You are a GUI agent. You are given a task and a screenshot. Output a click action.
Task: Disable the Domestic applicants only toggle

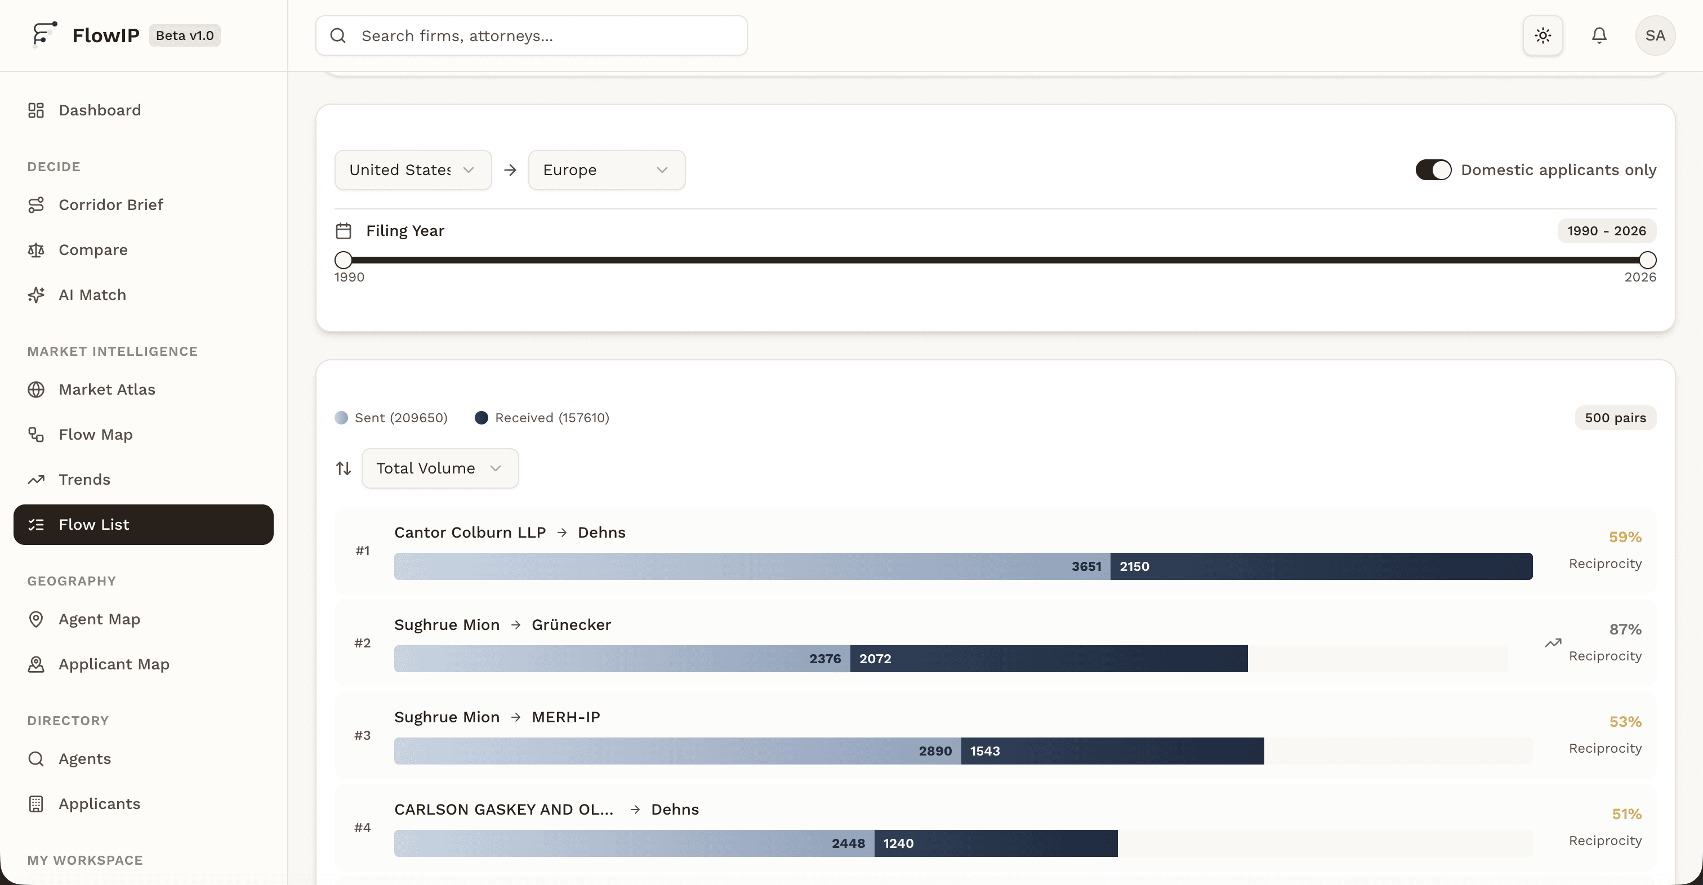click(x=1433, y=170)
